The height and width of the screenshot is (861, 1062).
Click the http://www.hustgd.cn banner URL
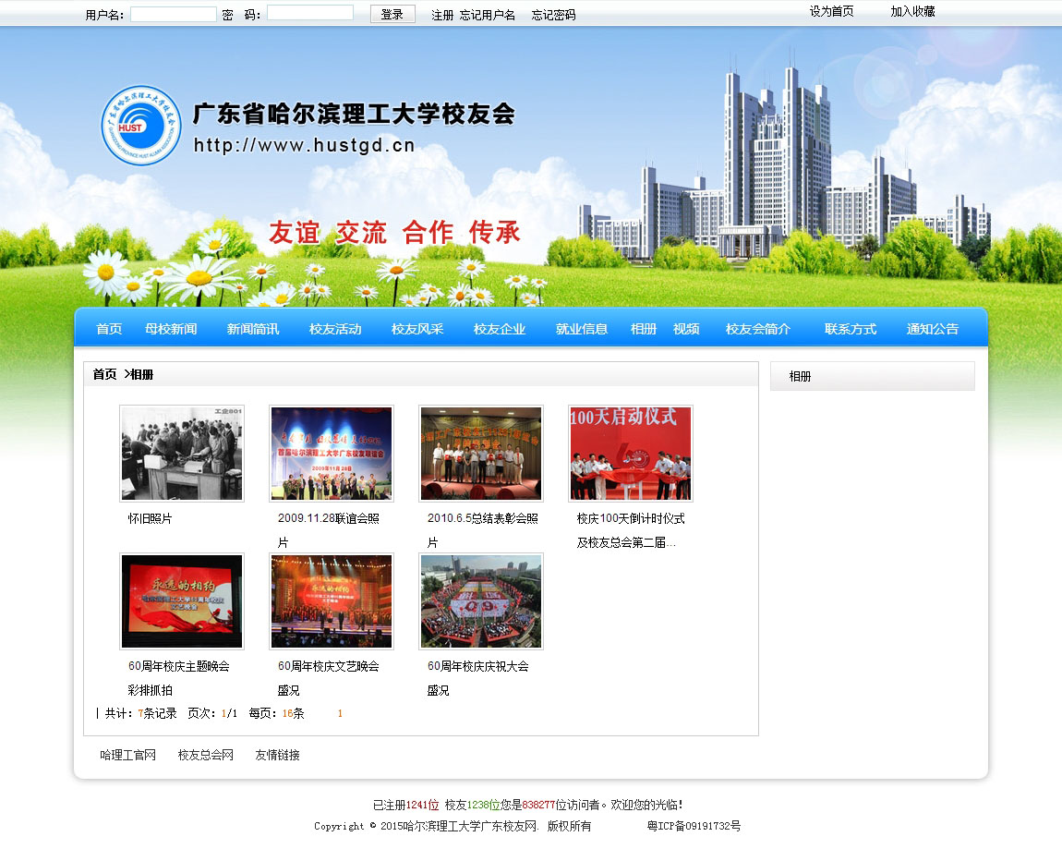coord(304,145)
